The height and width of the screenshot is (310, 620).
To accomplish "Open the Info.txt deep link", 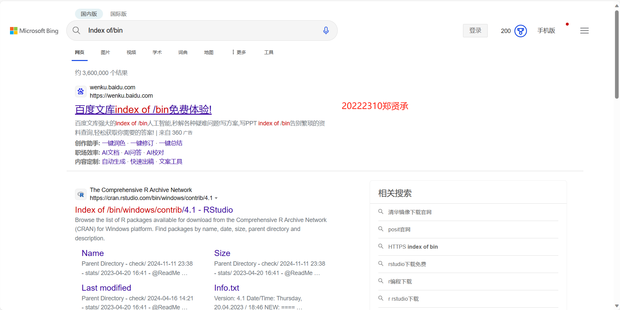I will [x=227, y=288].
